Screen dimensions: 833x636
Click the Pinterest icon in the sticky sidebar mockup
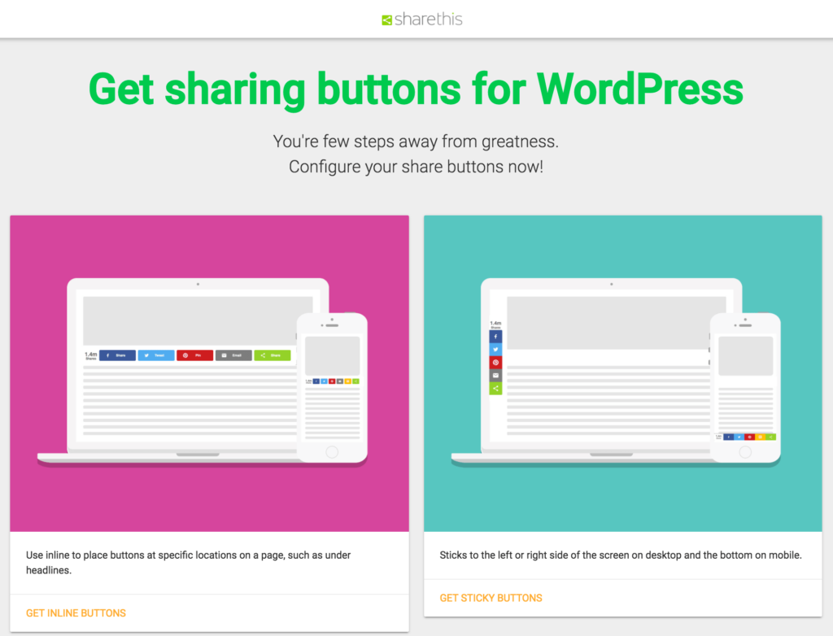495,363
